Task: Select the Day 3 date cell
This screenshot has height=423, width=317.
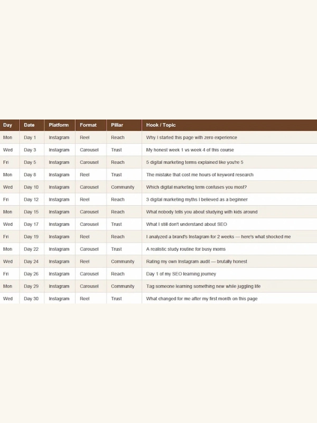Action: point(32,150)
